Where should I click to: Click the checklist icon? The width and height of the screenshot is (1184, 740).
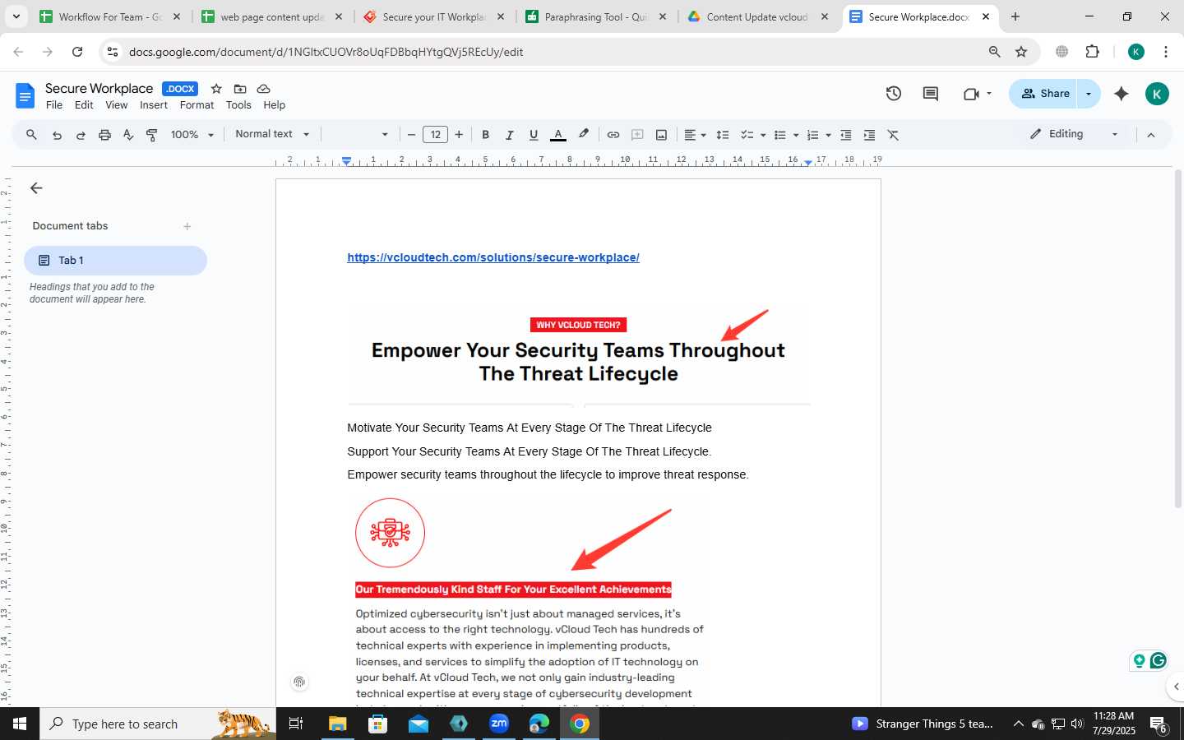point(747,135)
